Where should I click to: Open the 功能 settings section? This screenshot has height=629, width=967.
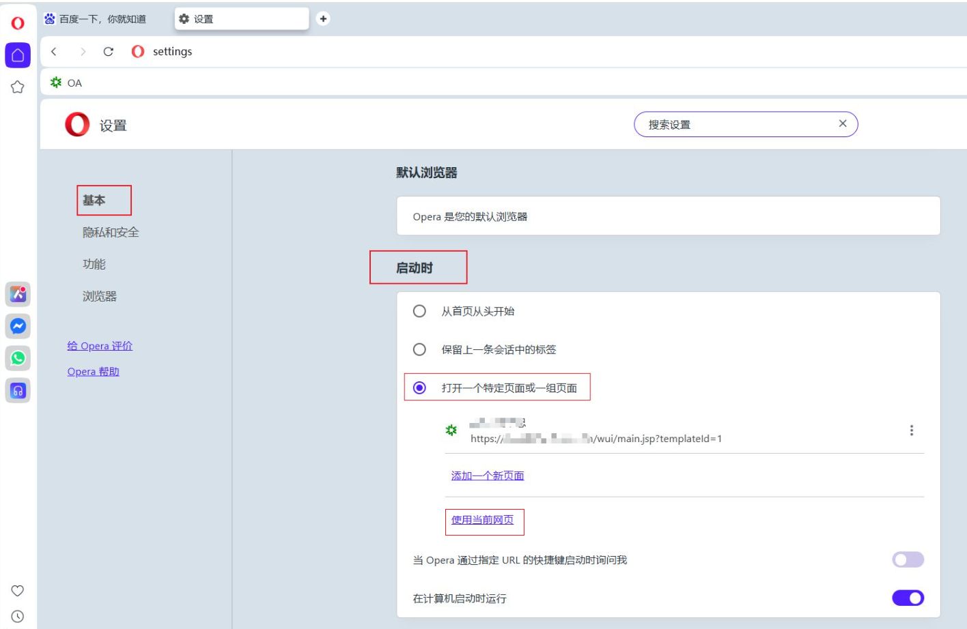tap(94, 264)
